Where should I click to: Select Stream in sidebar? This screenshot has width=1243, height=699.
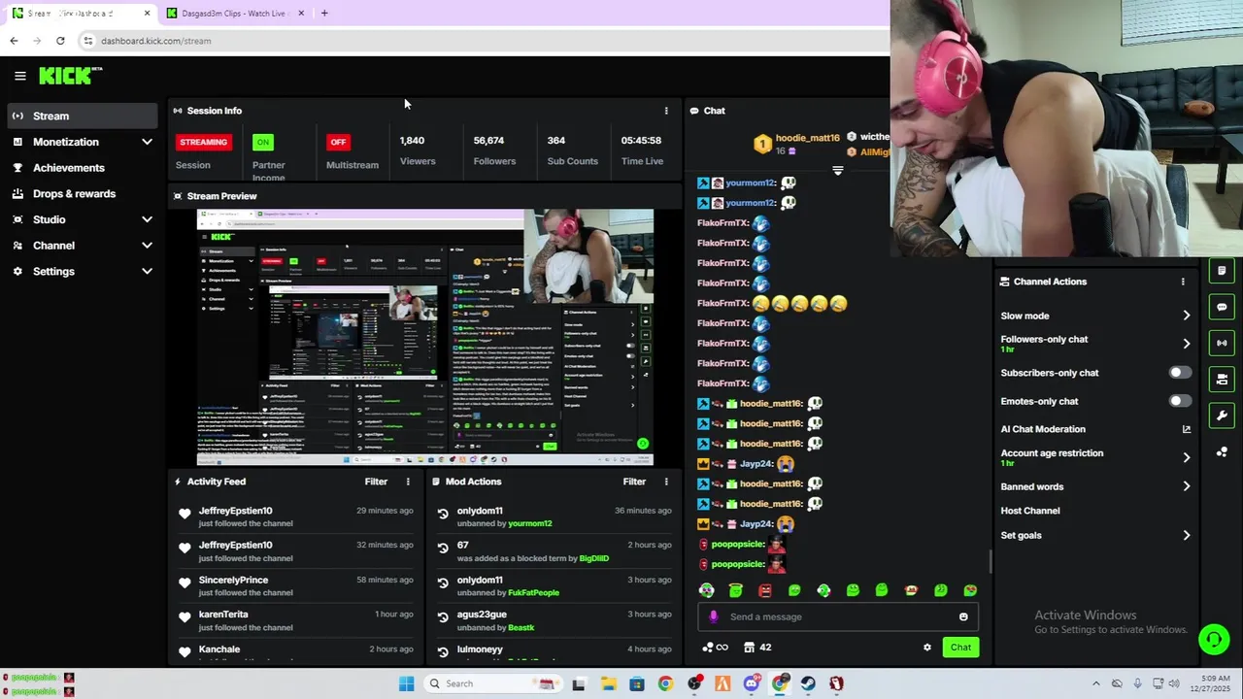[x=83, y=116]
